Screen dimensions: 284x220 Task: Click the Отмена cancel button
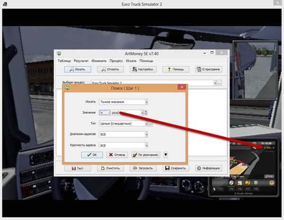pos(117,155)
